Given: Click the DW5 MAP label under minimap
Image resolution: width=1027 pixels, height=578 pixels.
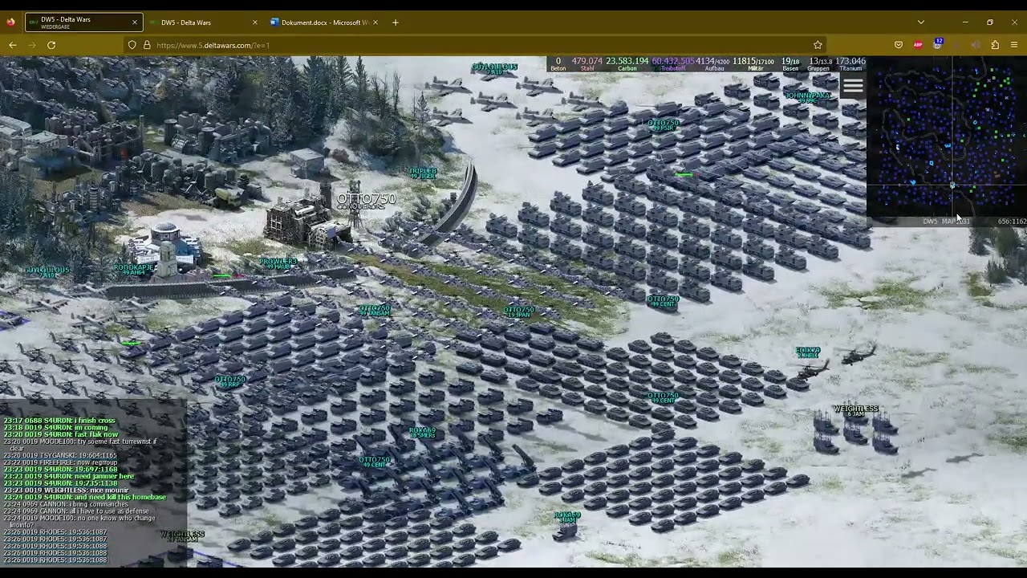Looking at the screenshot, I should [x=946, y=222].
